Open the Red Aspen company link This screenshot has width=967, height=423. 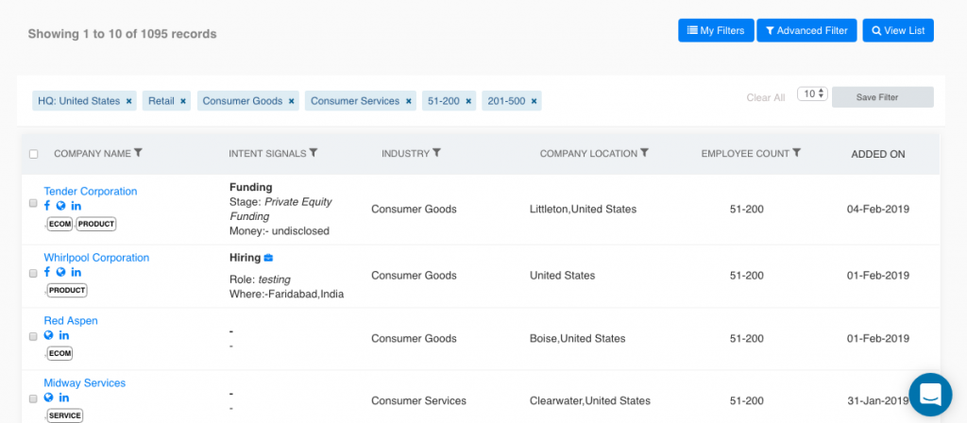71,321
